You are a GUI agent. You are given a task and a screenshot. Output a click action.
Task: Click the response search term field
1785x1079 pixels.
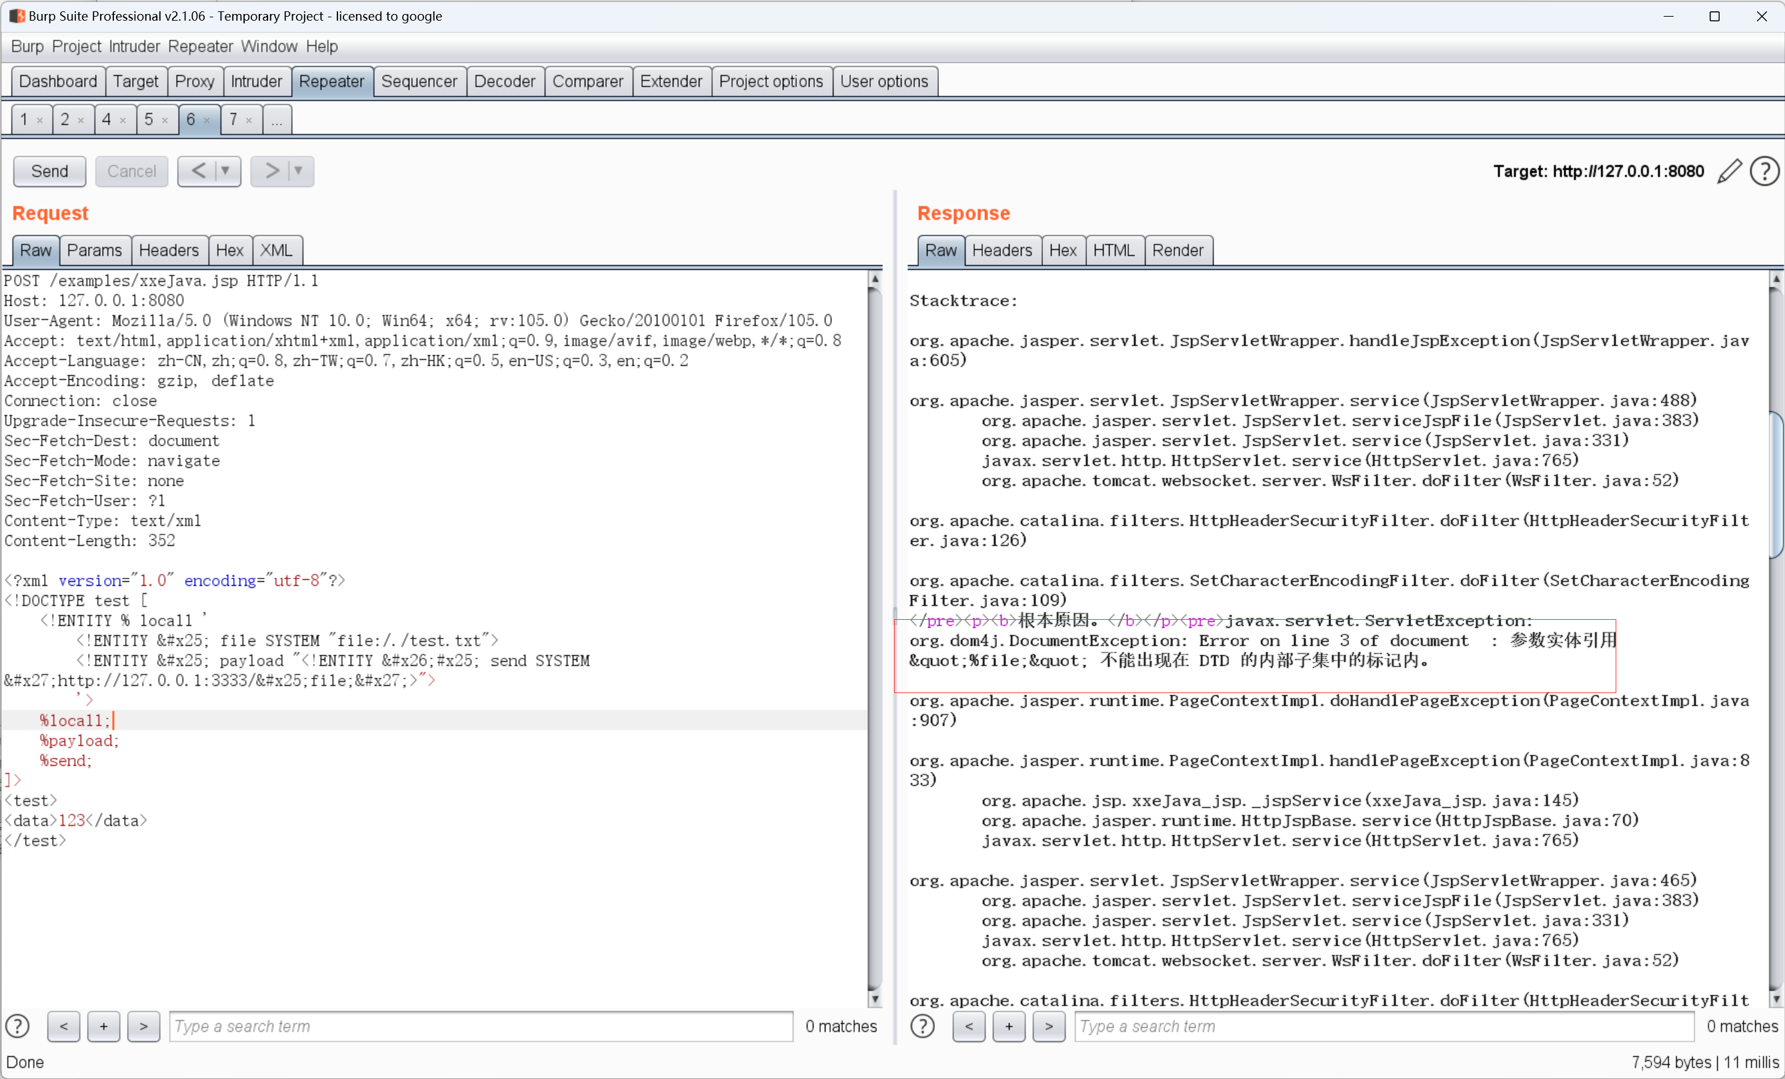tap(1384, 1026)
